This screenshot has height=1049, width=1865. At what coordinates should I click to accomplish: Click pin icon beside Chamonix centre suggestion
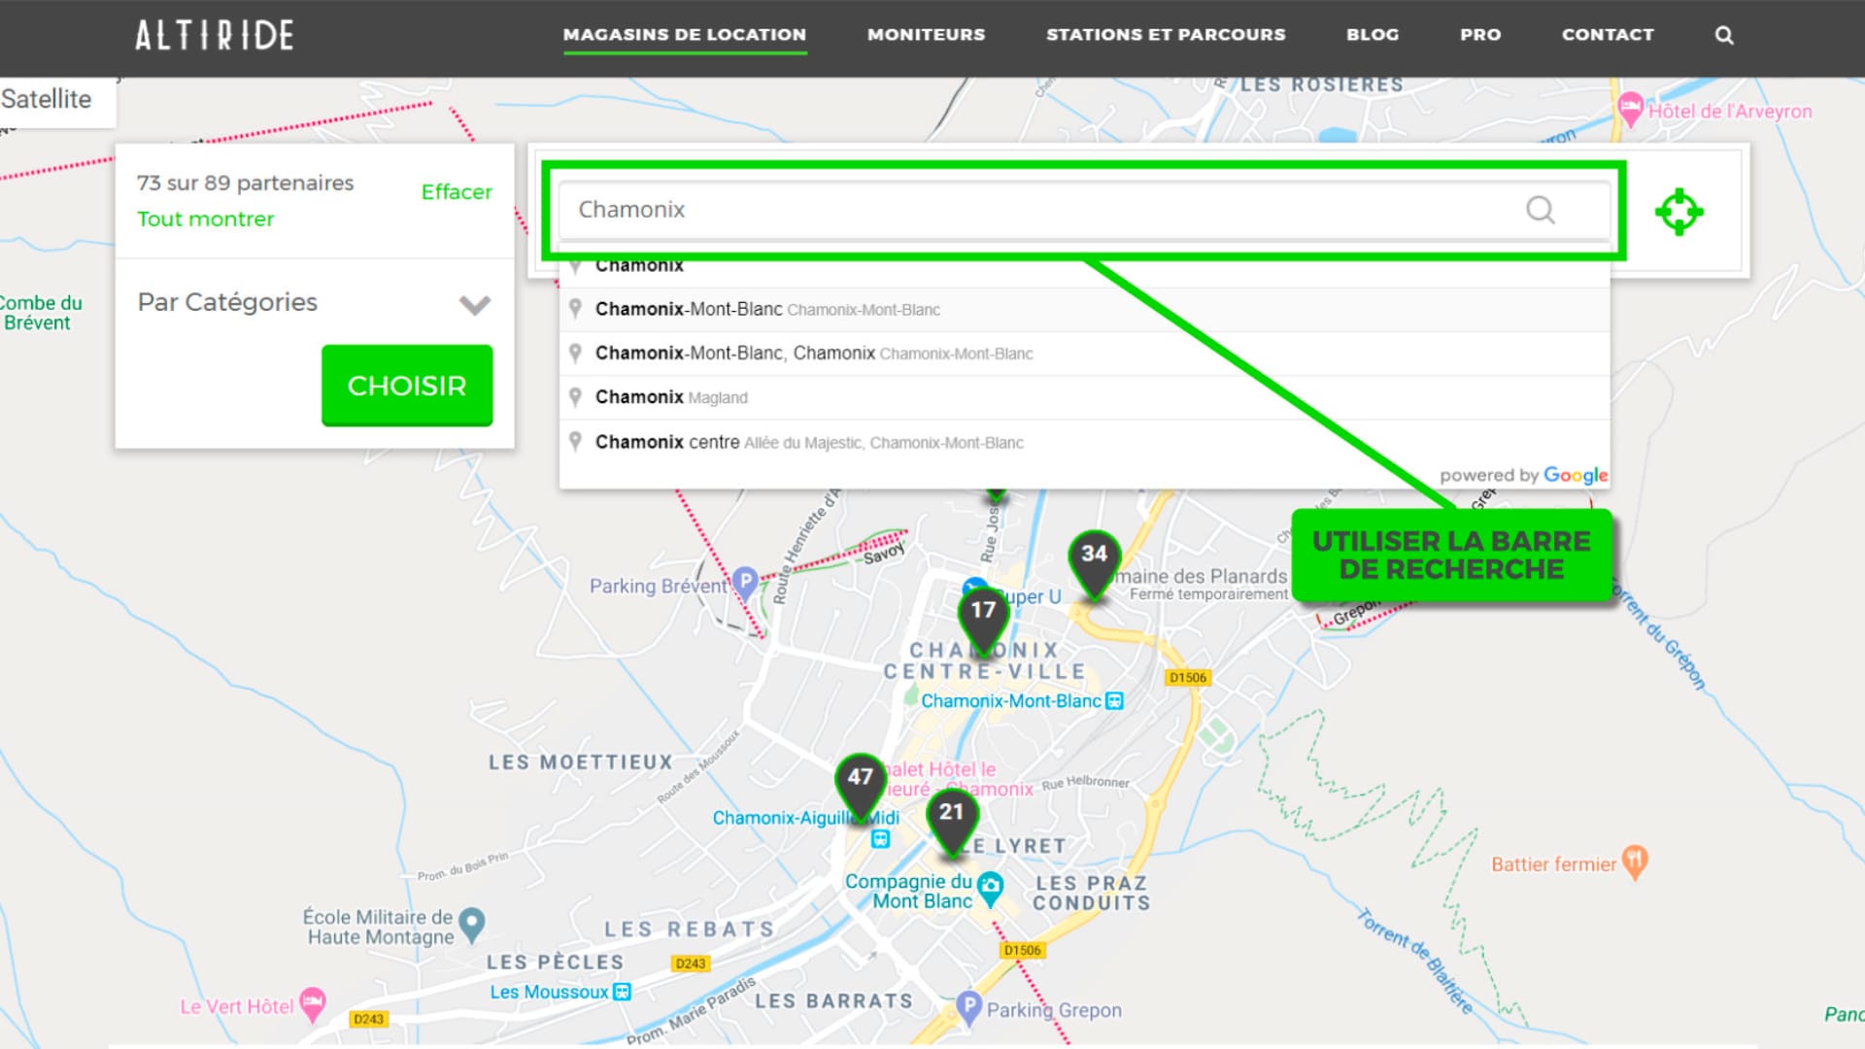575,442
